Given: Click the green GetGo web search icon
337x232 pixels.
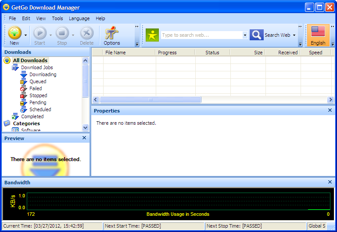Looking at the screenshot, I should (152, 35).
